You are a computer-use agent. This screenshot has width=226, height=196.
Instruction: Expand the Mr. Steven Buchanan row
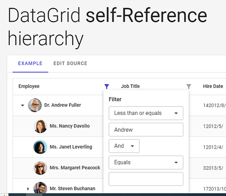point(28,189)
